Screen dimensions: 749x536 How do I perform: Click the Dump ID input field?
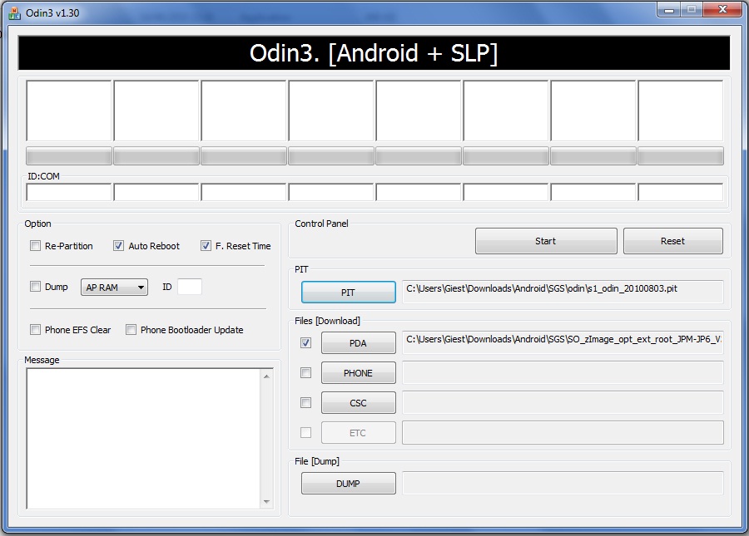click(190, 287)
